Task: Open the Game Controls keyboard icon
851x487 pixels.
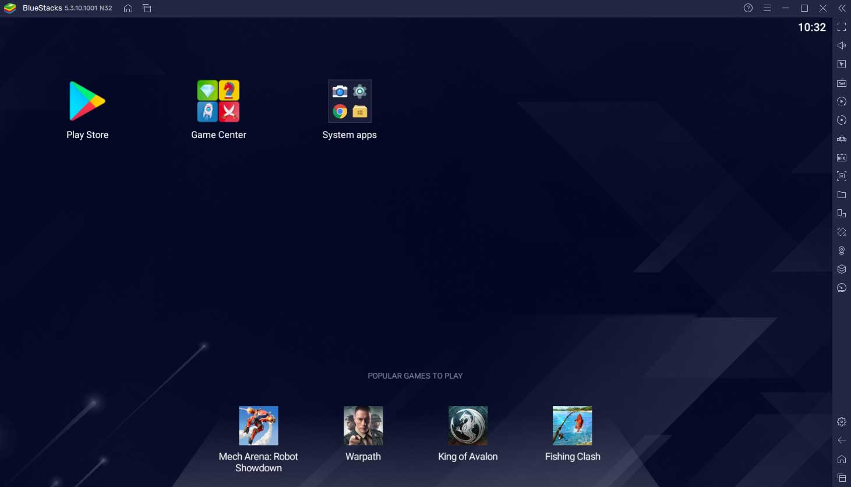Action: point(842,83)
